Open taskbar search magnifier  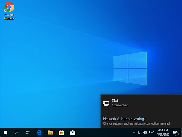tap(16, 132)
